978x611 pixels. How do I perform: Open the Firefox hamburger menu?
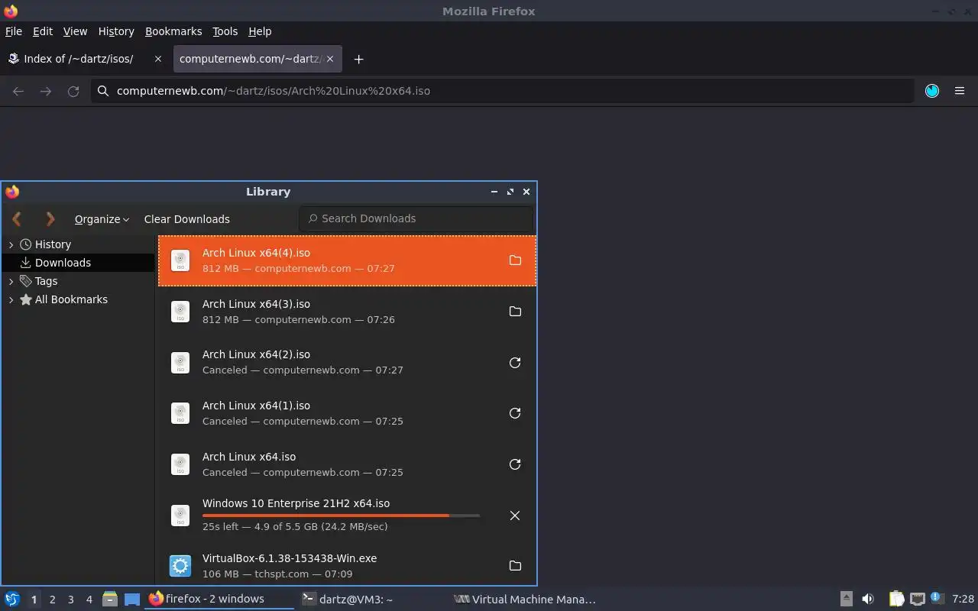[960, 91]
